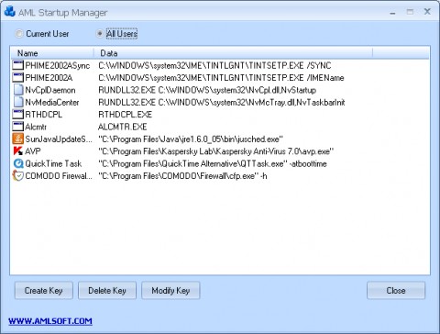Sort list by the Name column header
Screen dimensions: 440x334
[52, 53]
